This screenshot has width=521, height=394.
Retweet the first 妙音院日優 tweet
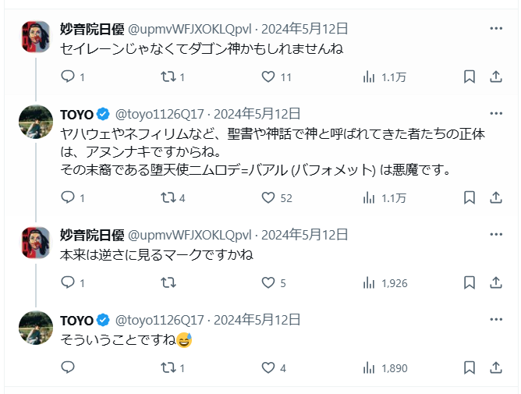point(167,76)
